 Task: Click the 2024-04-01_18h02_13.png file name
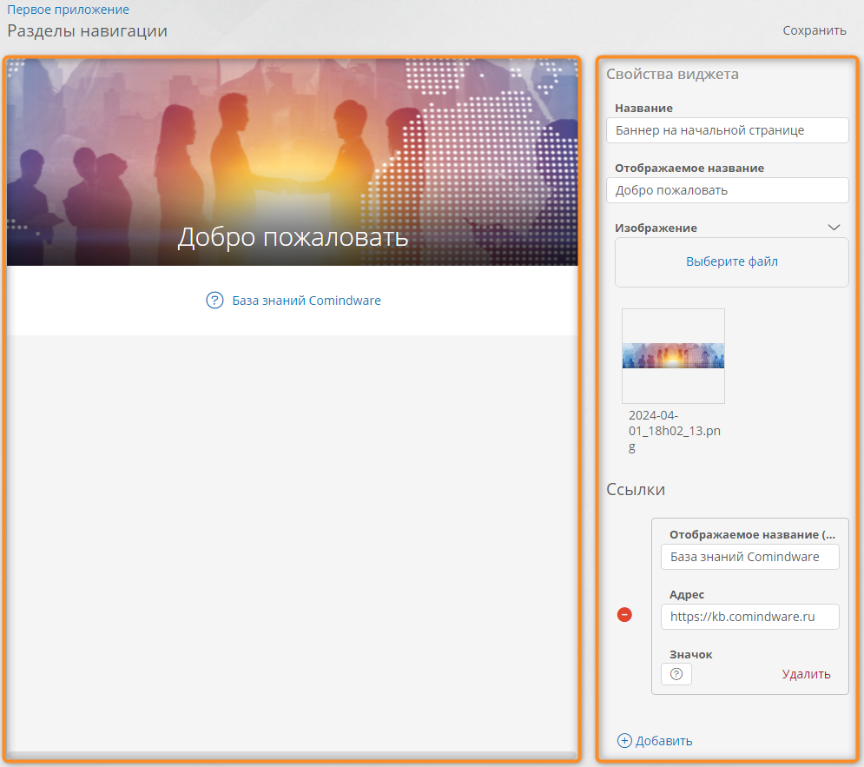click(663, 431)
